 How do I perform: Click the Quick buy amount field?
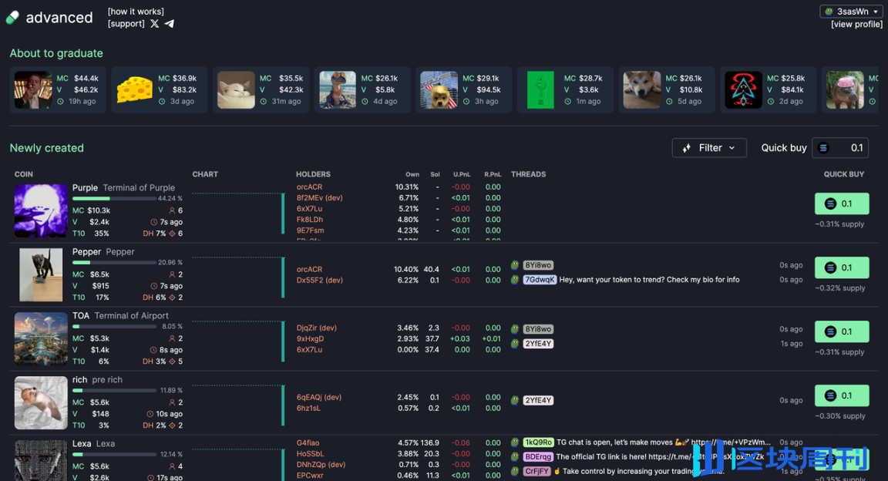tap(840, 148)
